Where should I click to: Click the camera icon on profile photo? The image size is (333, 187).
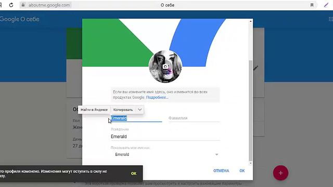(165, 66)
